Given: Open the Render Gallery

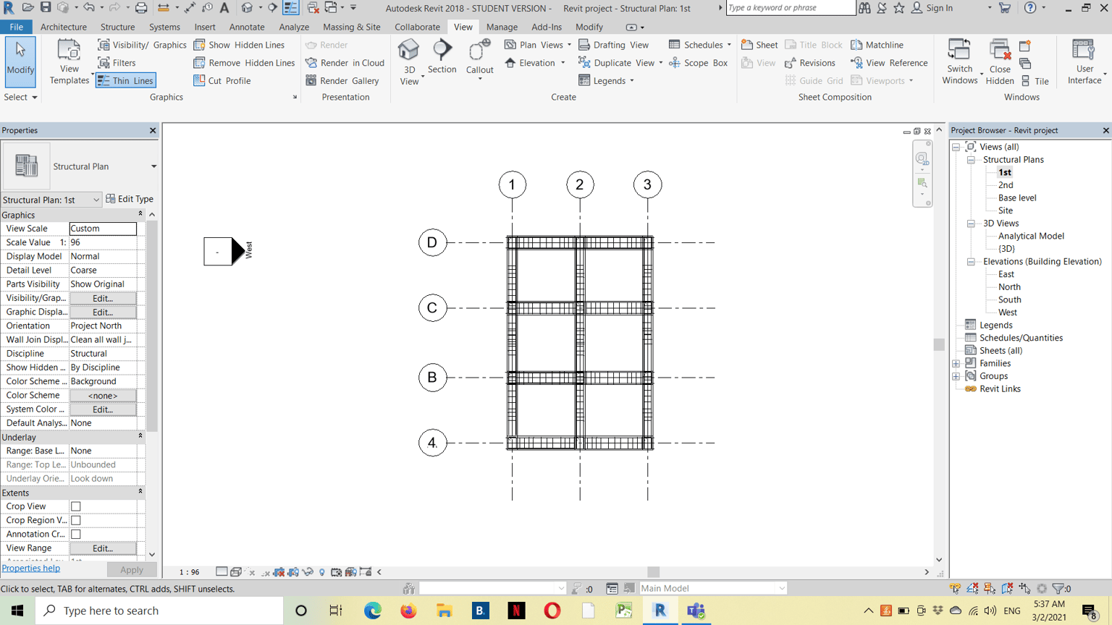Looking at the screenshot, I should click(342, 80).
